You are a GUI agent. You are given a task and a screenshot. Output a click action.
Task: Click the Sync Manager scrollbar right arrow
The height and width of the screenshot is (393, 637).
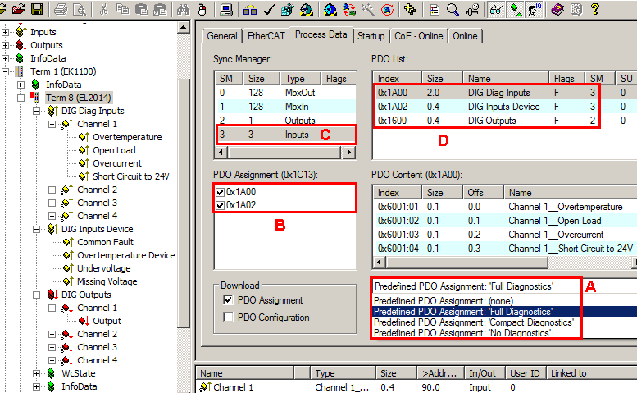(348, 153)
